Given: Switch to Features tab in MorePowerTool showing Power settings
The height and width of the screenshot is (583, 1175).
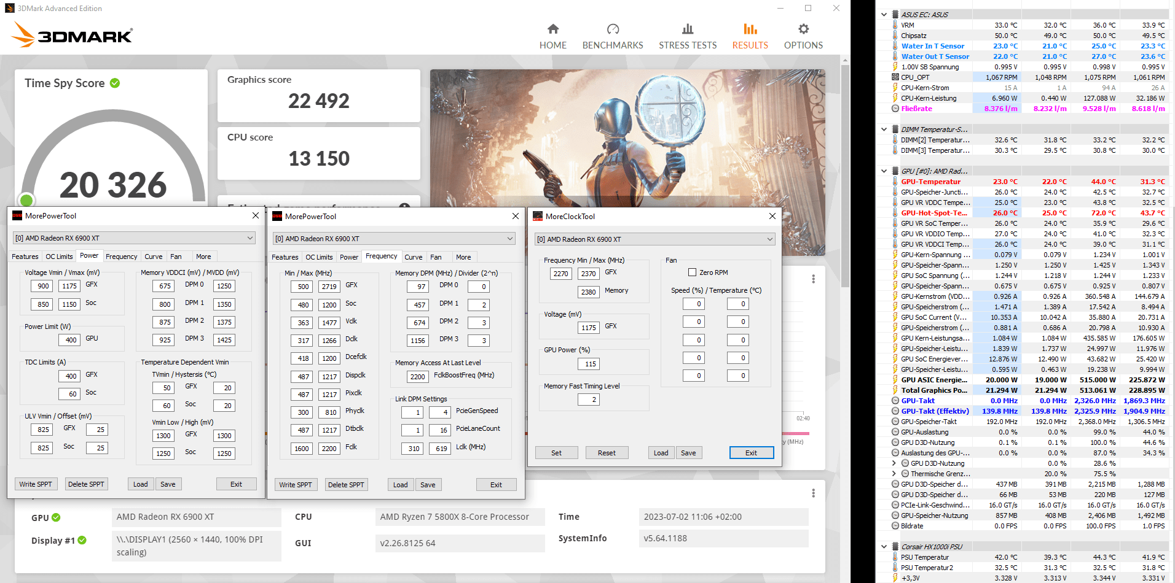Looking at the screenshot, I should pyautogui.click(x=25, y=257).
